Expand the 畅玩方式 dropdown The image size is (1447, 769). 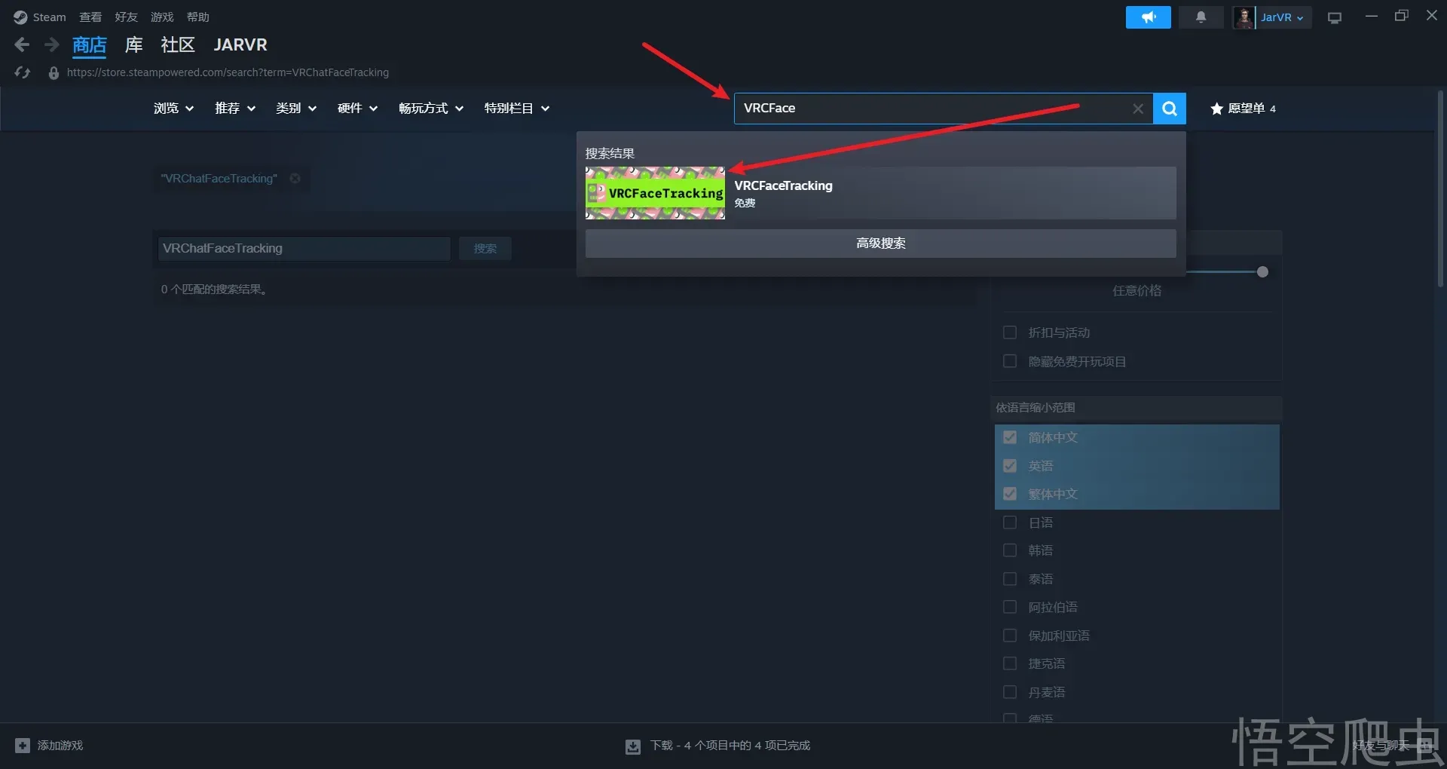431,109
